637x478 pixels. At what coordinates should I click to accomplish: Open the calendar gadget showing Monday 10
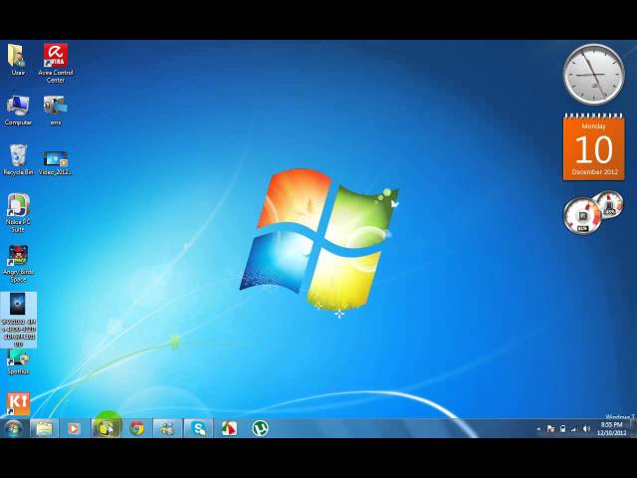tap(594, 146)
